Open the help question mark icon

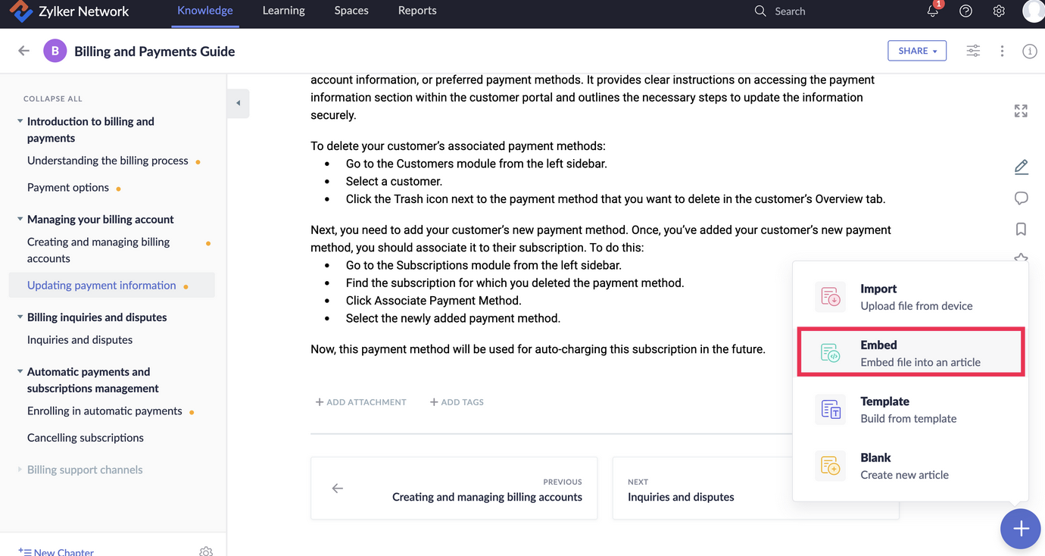point(965,11)
